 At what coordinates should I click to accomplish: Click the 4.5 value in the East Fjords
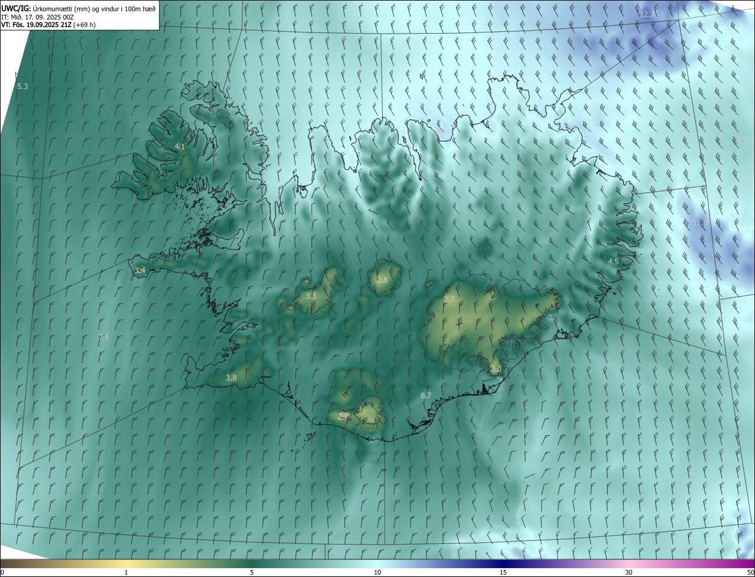tap(613, 261)
